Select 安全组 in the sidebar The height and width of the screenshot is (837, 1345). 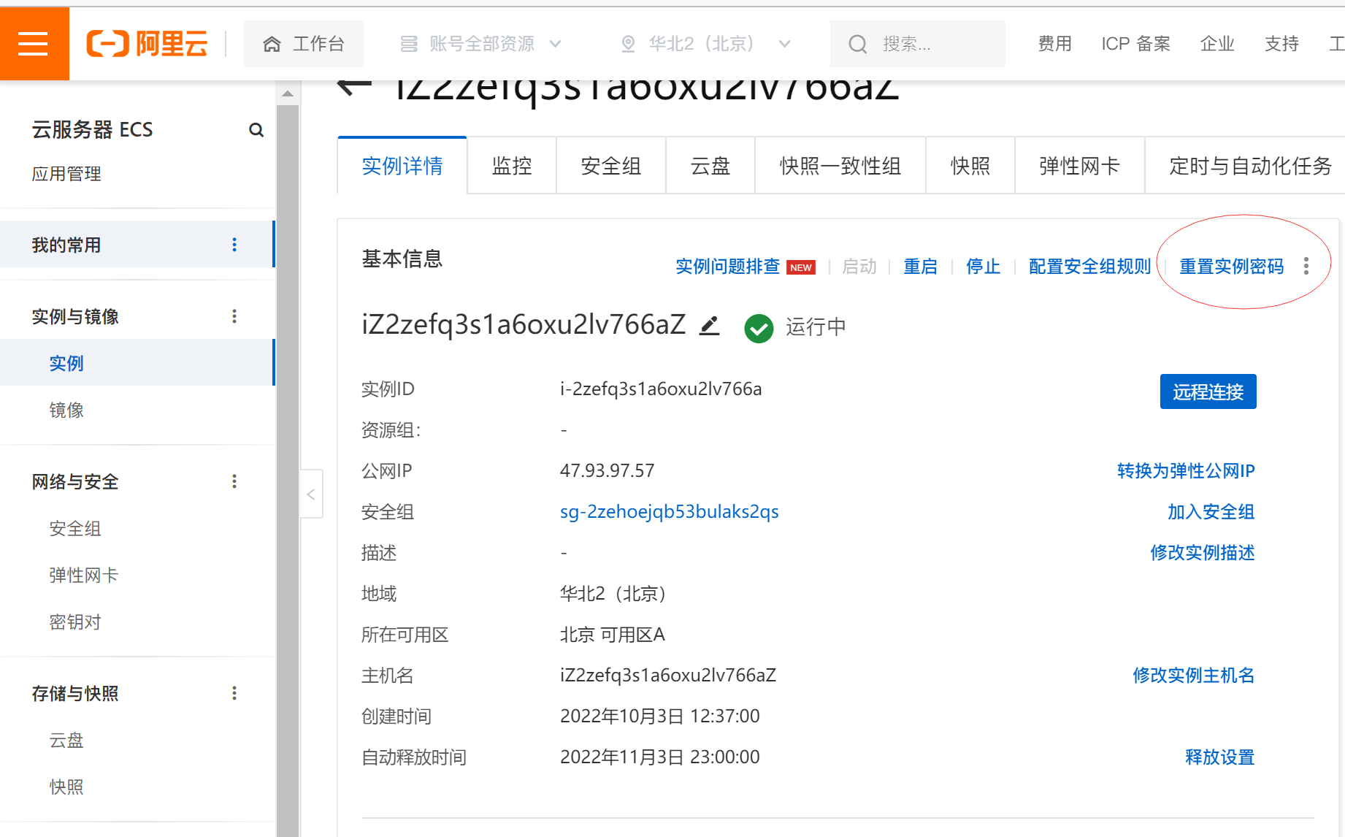click(75, 529)
